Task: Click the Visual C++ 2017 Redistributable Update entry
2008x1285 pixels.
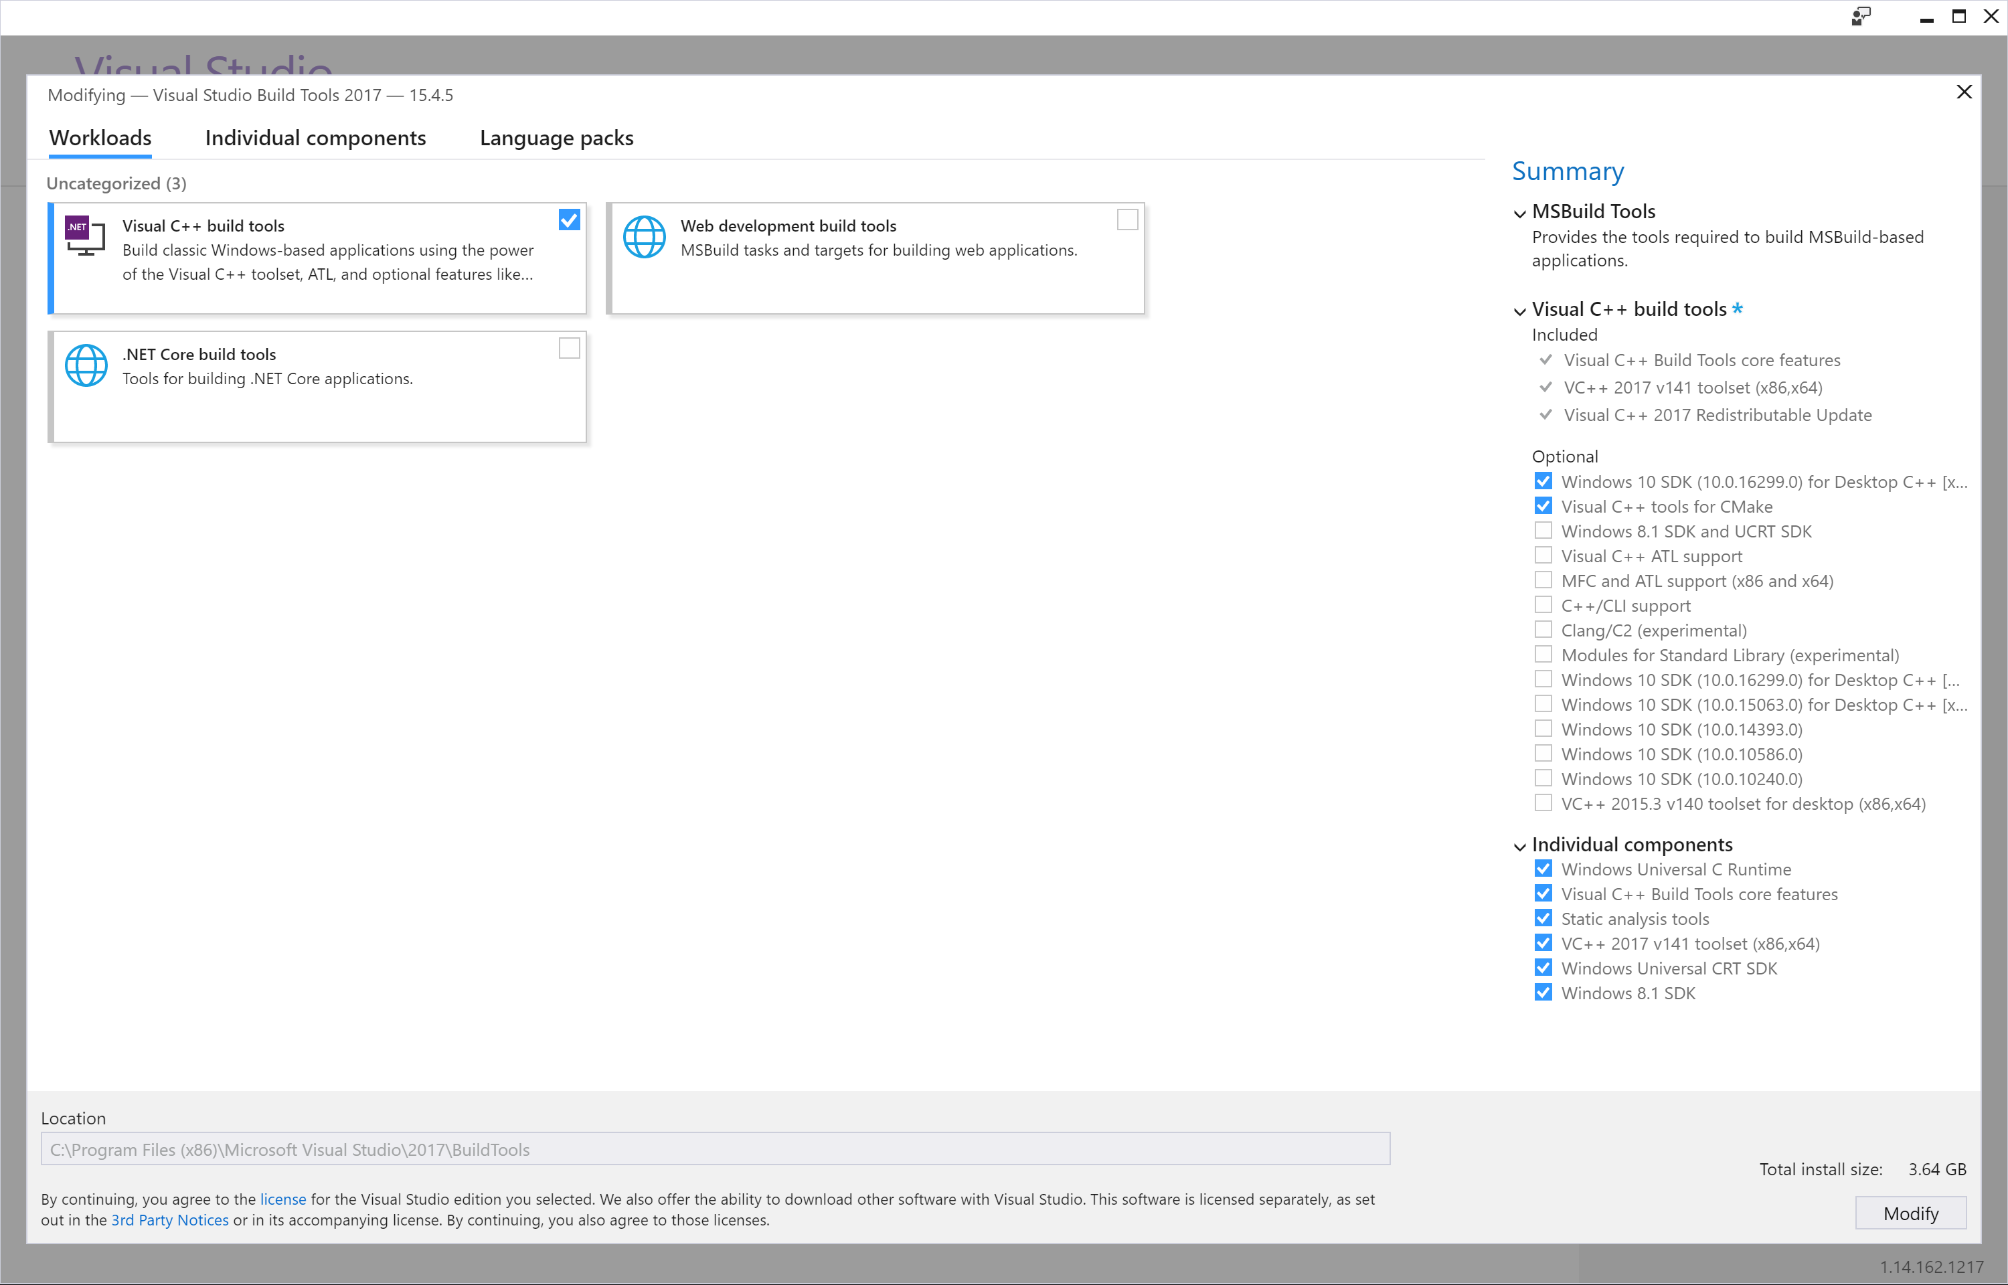Action: coord(1717,415)
